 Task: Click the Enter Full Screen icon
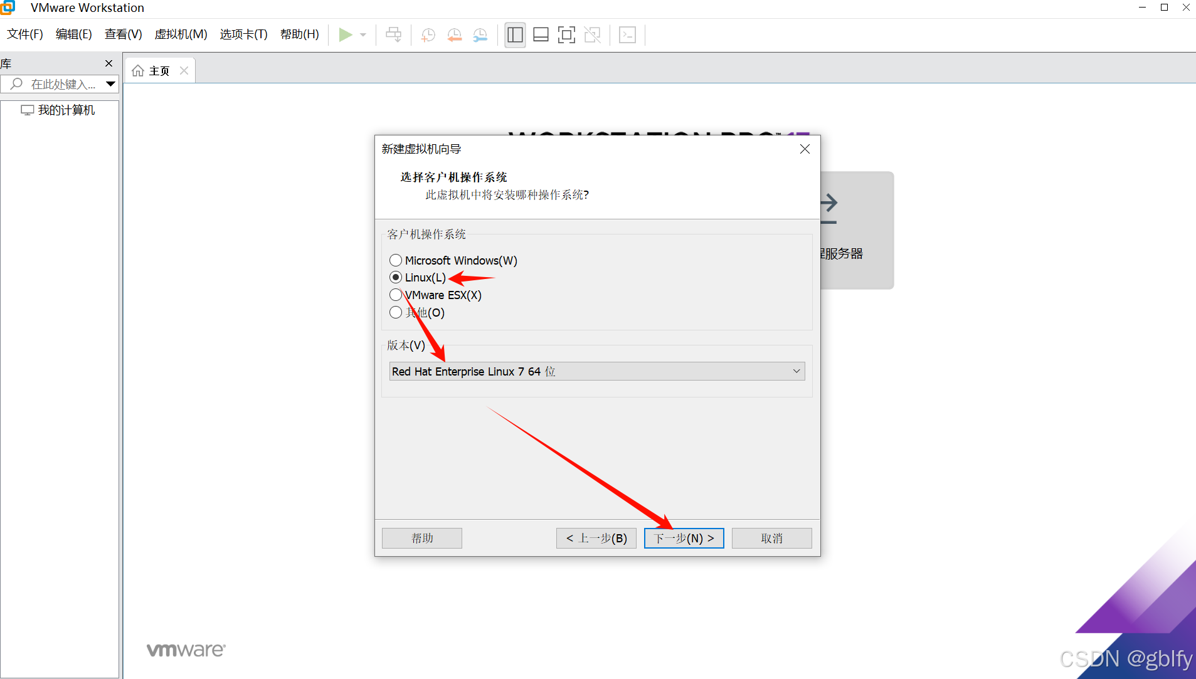pyautogui.click(x=566, y=34)
